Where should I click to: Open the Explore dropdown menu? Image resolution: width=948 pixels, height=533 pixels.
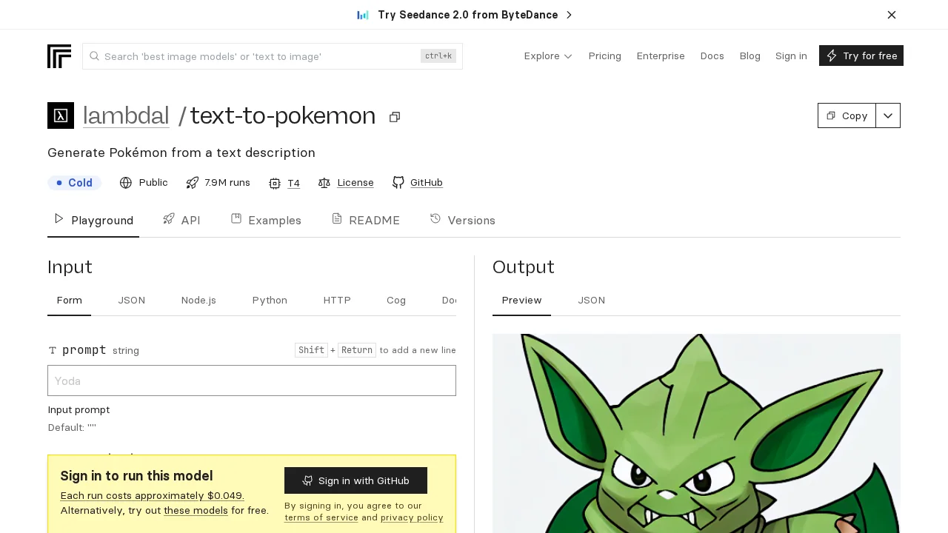[548, 56]
